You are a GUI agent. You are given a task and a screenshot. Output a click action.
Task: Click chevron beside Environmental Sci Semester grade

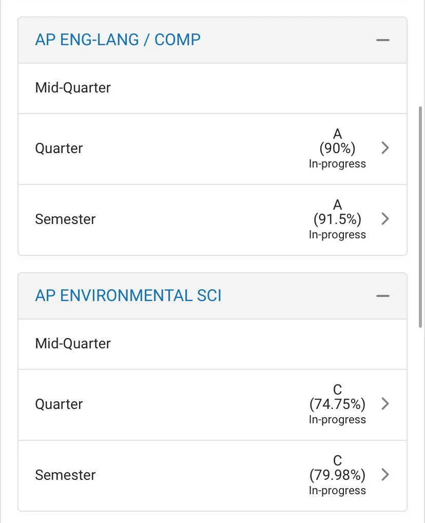pos(385,474)
